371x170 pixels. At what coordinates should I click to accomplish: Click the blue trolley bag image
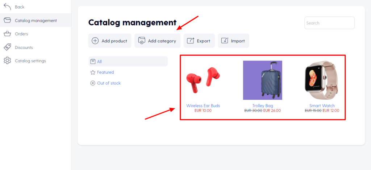click(262, 80)
